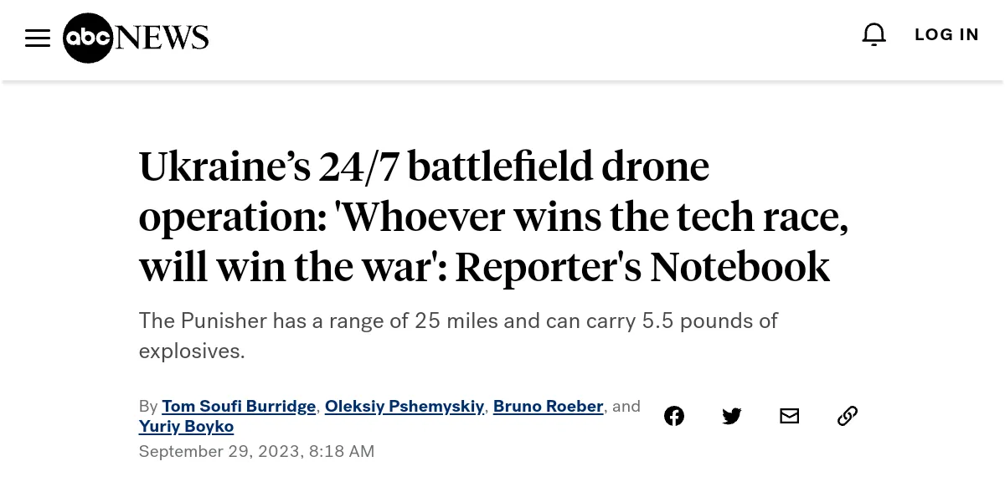Share the article on Facebook
1005x482 pixels.
pyautogui.click(x=674, y=416)
